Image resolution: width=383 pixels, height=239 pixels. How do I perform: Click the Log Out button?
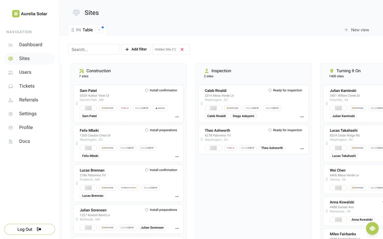click(x=30, y=229)
